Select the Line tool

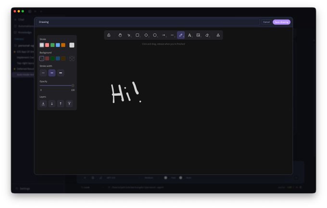pyautogui.click(x=172, y=35)
